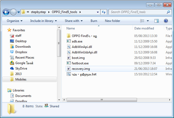Select the boot.img file icon

click(x=69, y=58)
